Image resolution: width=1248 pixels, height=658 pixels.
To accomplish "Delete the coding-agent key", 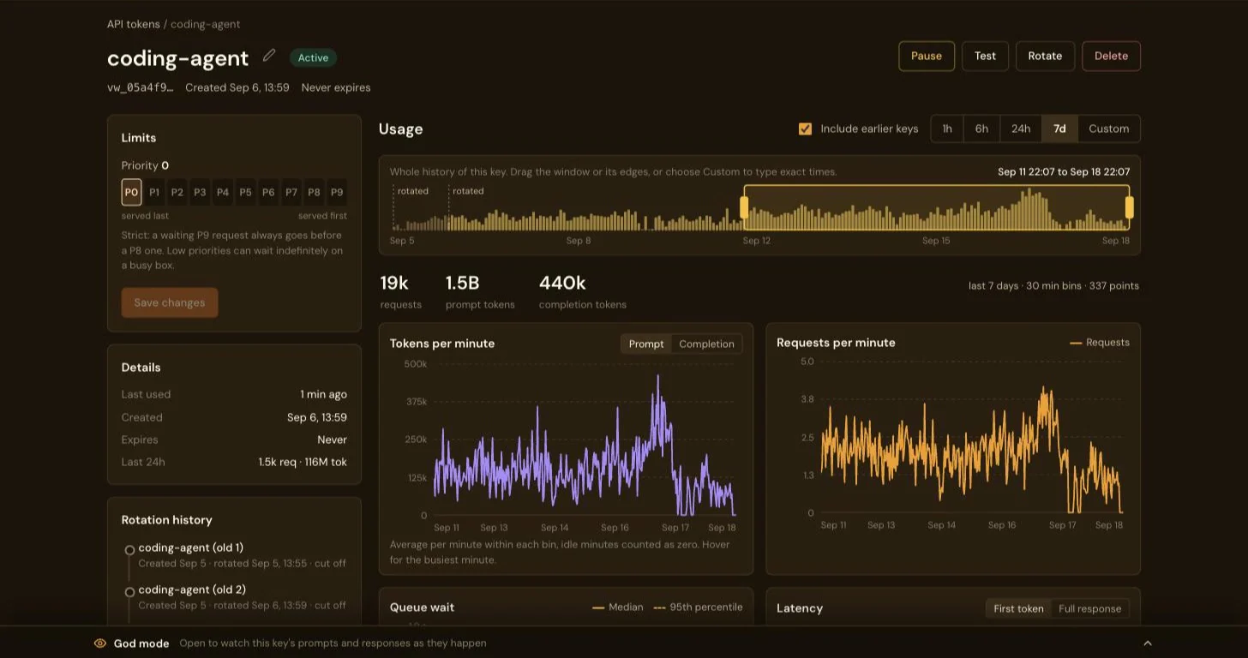I will click(x=1111, y=56).
